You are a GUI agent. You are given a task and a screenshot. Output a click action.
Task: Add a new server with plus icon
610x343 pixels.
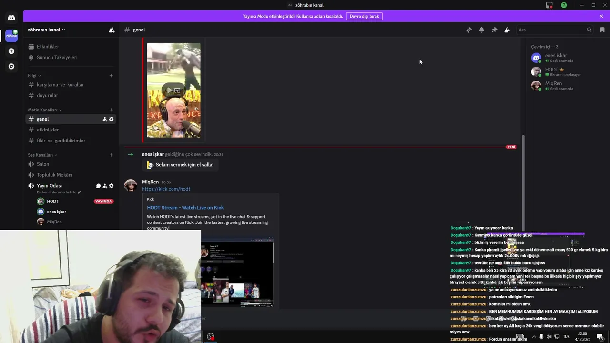[11, 51]
